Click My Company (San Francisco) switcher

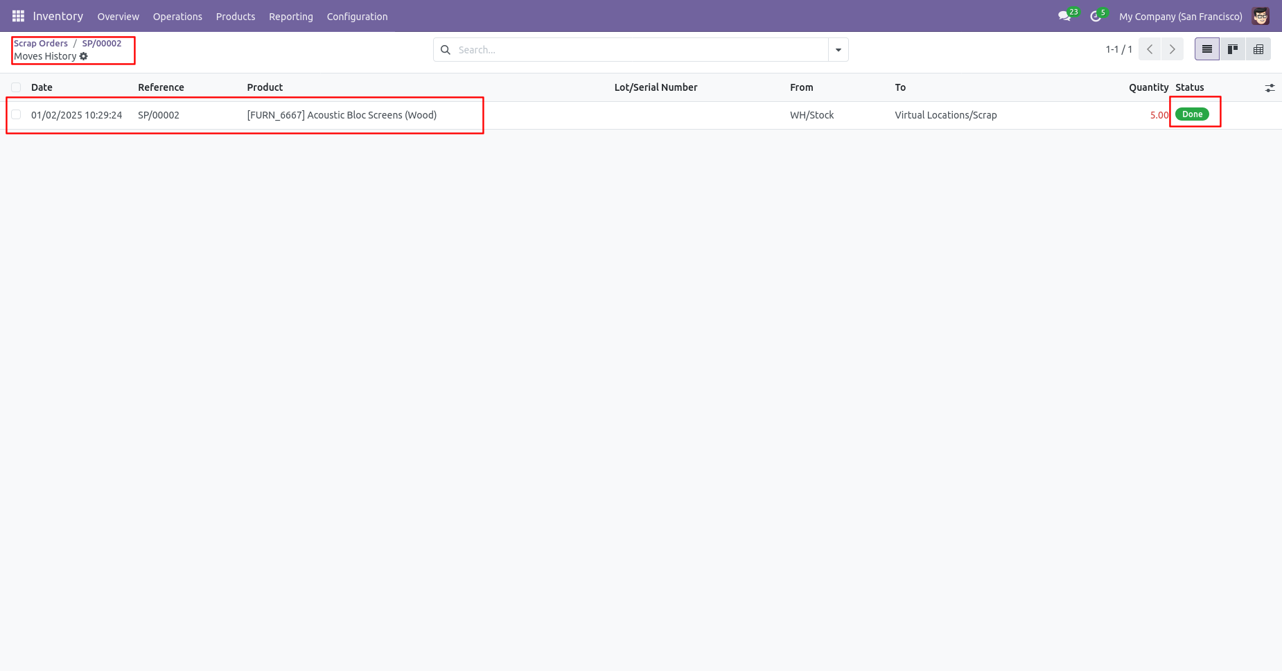click(x=1180, y=17)
